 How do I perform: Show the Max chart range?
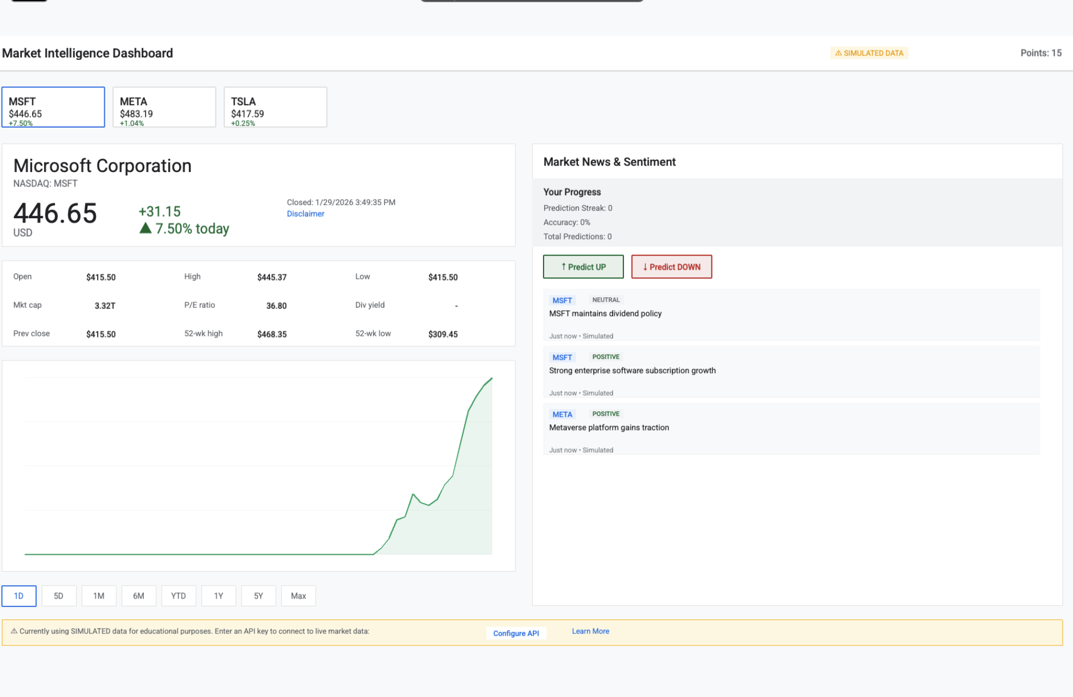[x=298, y=595]
